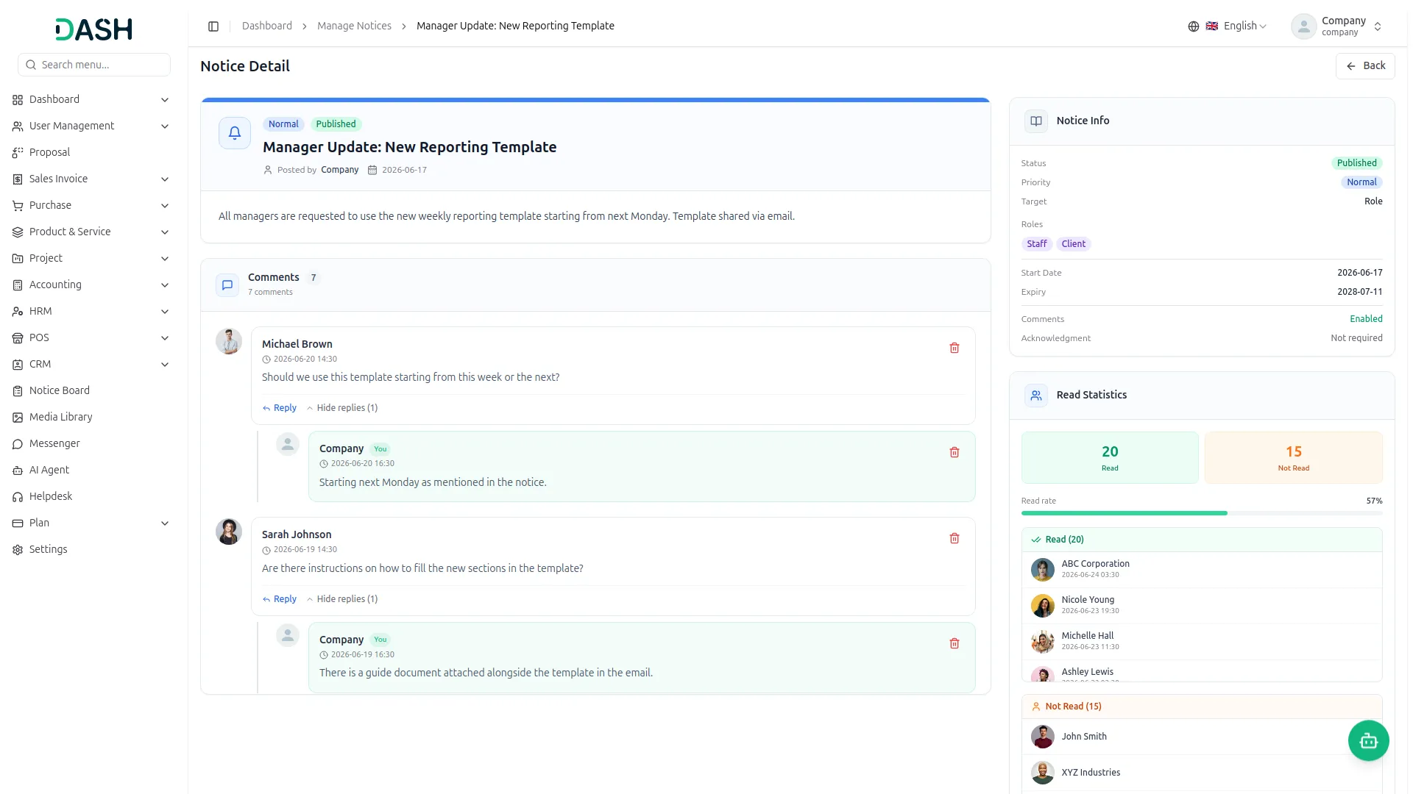The height and width of the screenshot is (794, 1413).
Task: Open the floating AI chatbot button
Action: tap(1368, 740)
